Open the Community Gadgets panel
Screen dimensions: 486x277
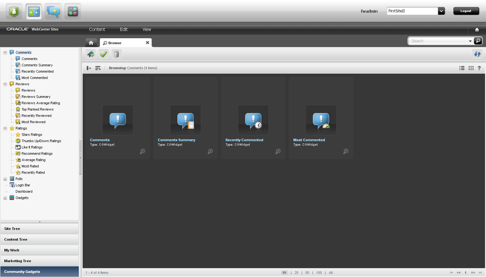click(40, 272)
